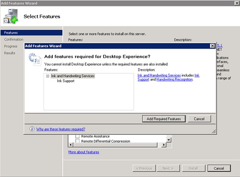The height and width of the screenshot is (177, 240).
Task: Click the 'Remote Differential Compression' feature label
Action: (106, 141)
